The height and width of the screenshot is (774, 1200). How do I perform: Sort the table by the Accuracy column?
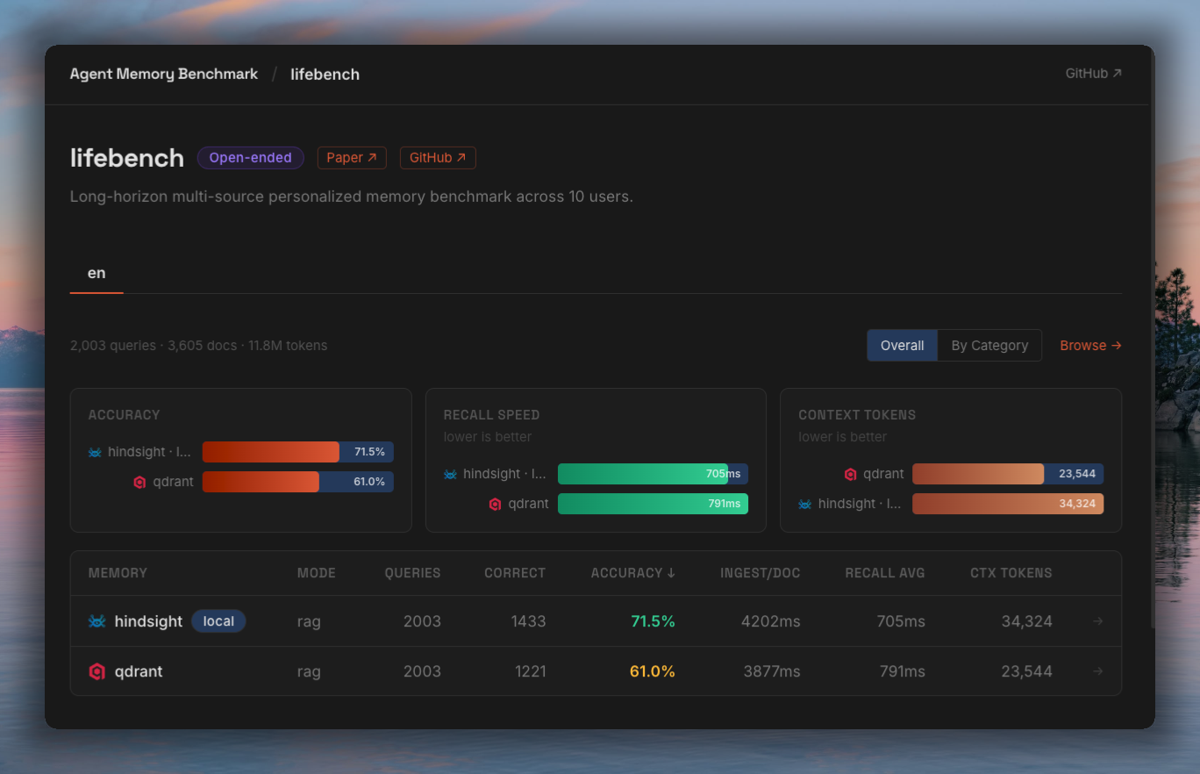point(632,573)
